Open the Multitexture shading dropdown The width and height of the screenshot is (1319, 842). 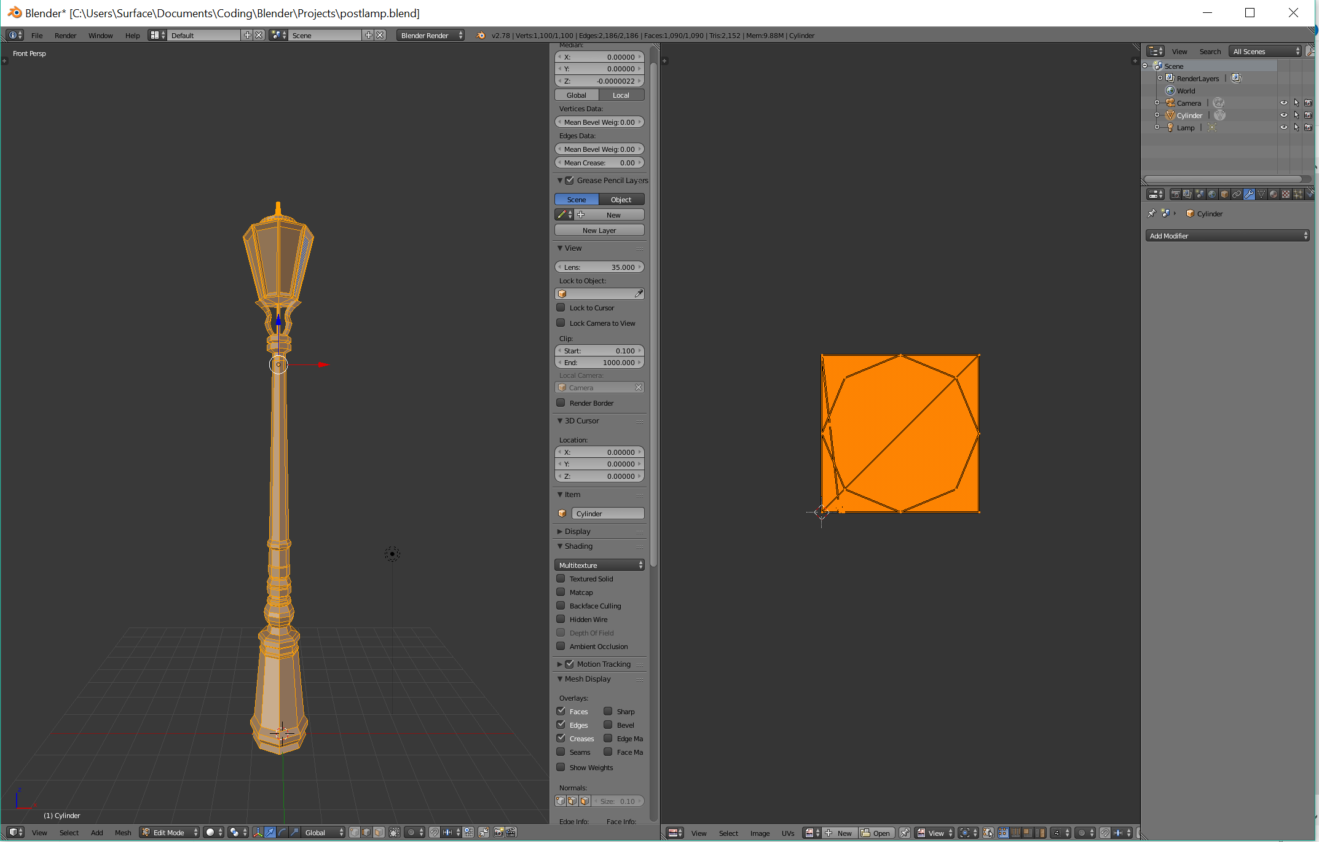click(599, 565)
